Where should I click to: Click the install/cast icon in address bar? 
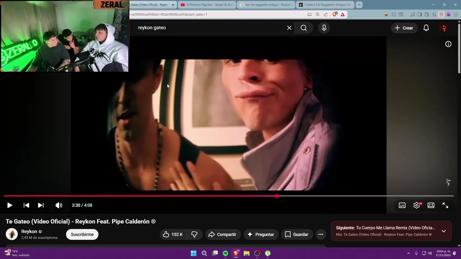point(309,14)
